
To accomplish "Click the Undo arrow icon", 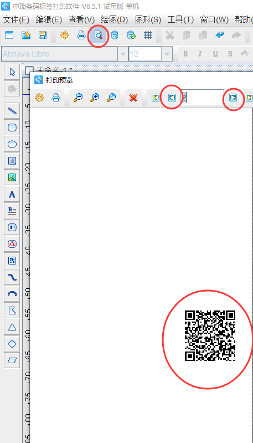I will (219, 35).
